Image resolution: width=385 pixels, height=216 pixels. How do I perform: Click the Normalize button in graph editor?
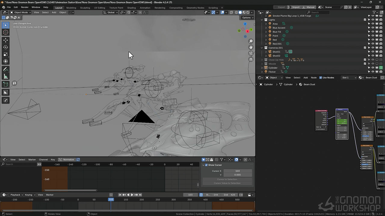(x=68, y=160)
